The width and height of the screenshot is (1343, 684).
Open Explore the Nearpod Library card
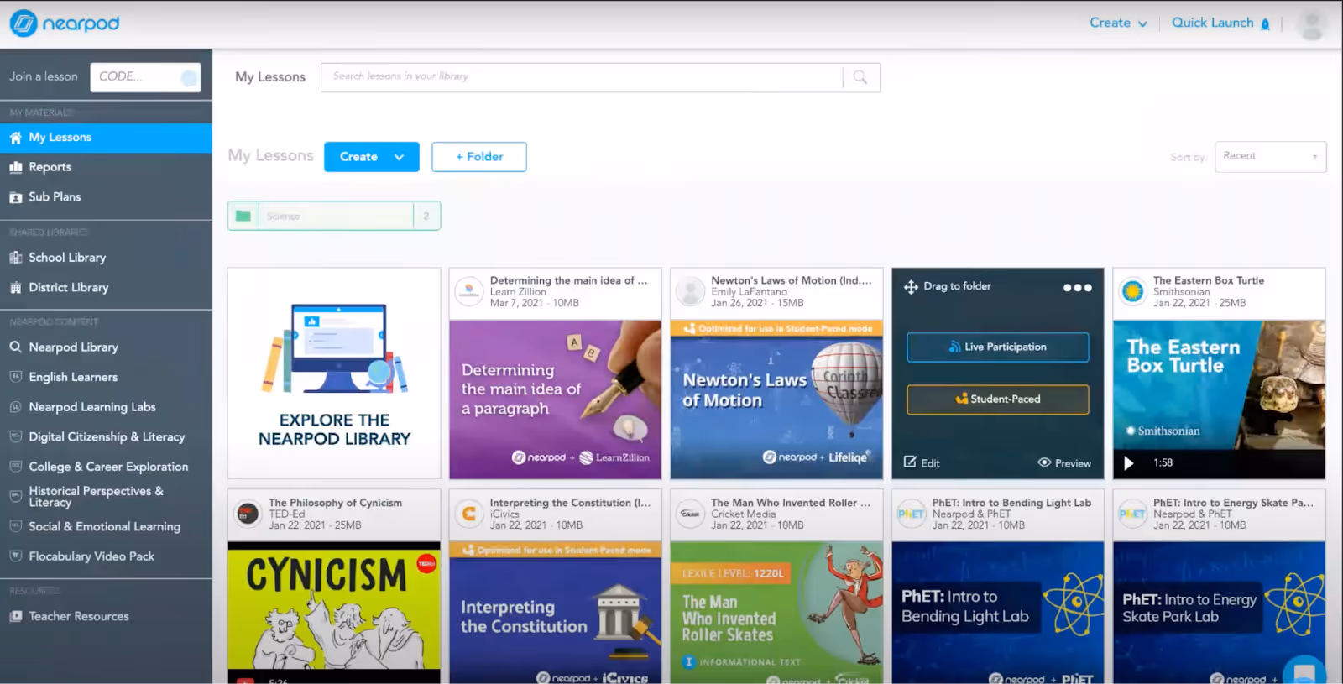[x=334, y=373]
